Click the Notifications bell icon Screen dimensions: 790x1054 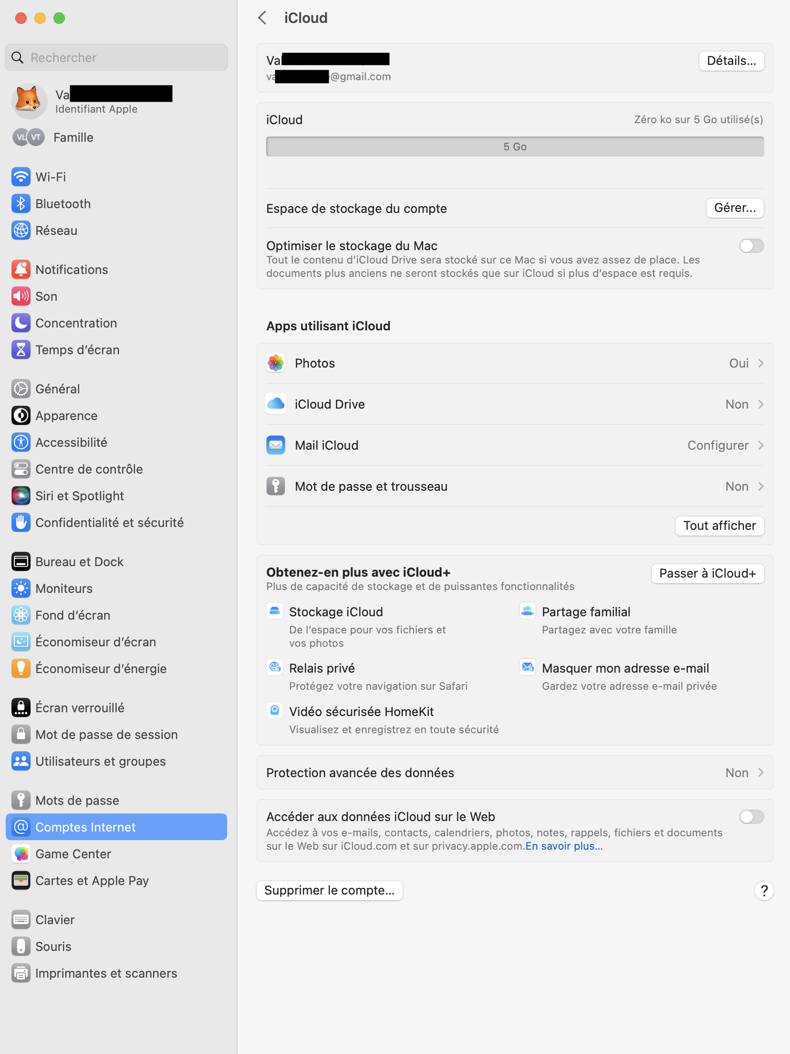(x=21, y=270)
